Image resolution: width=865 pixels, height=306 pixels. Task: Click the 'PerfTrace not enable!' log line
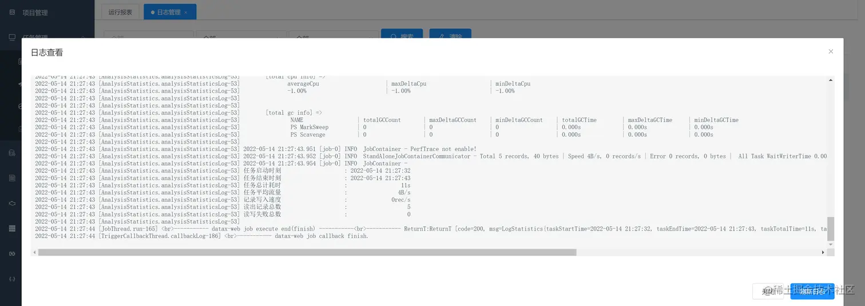[x=256, y=149]
